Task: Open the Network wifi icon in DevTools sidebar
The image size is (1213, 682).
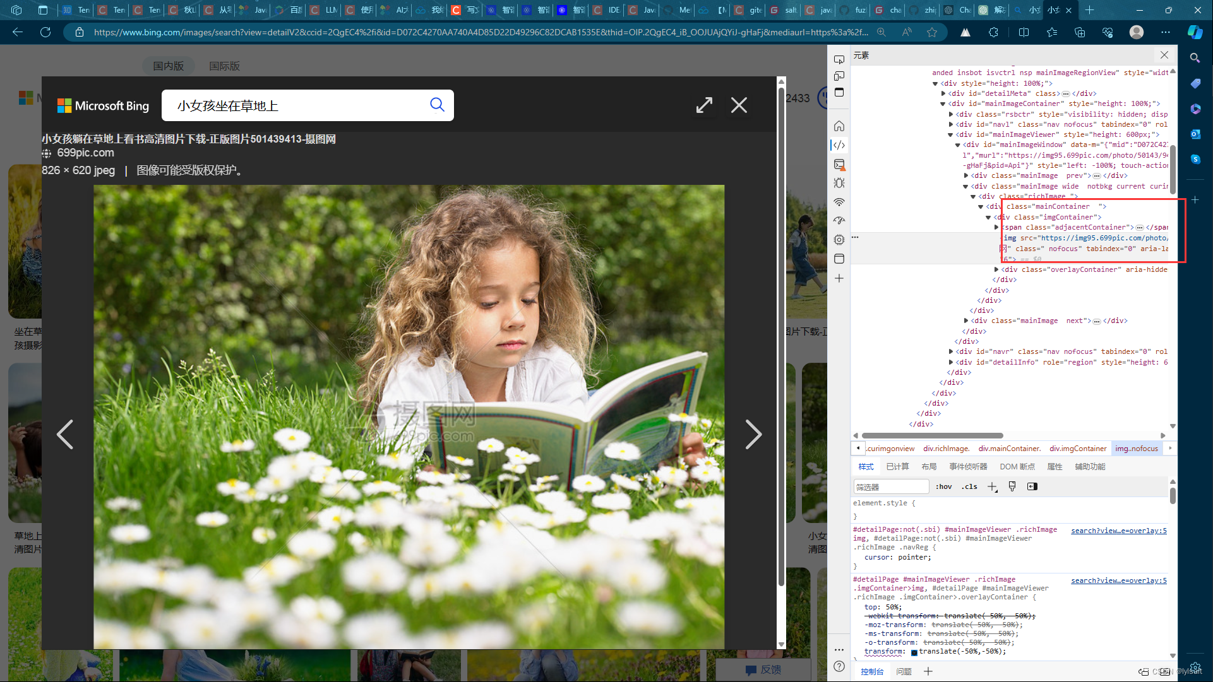Action: [839, 202]
